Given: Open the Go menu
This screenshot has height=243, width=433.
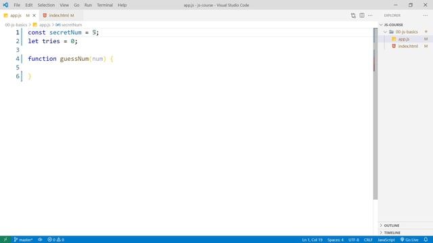Looking at the screenshot, I should tap(76, 5).
